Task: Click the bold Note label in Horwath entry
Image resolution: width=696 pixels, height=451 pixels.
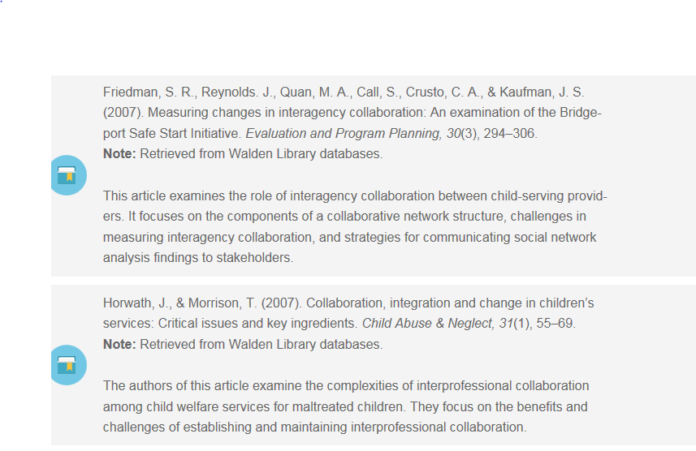Action: (x=119, y=345)
